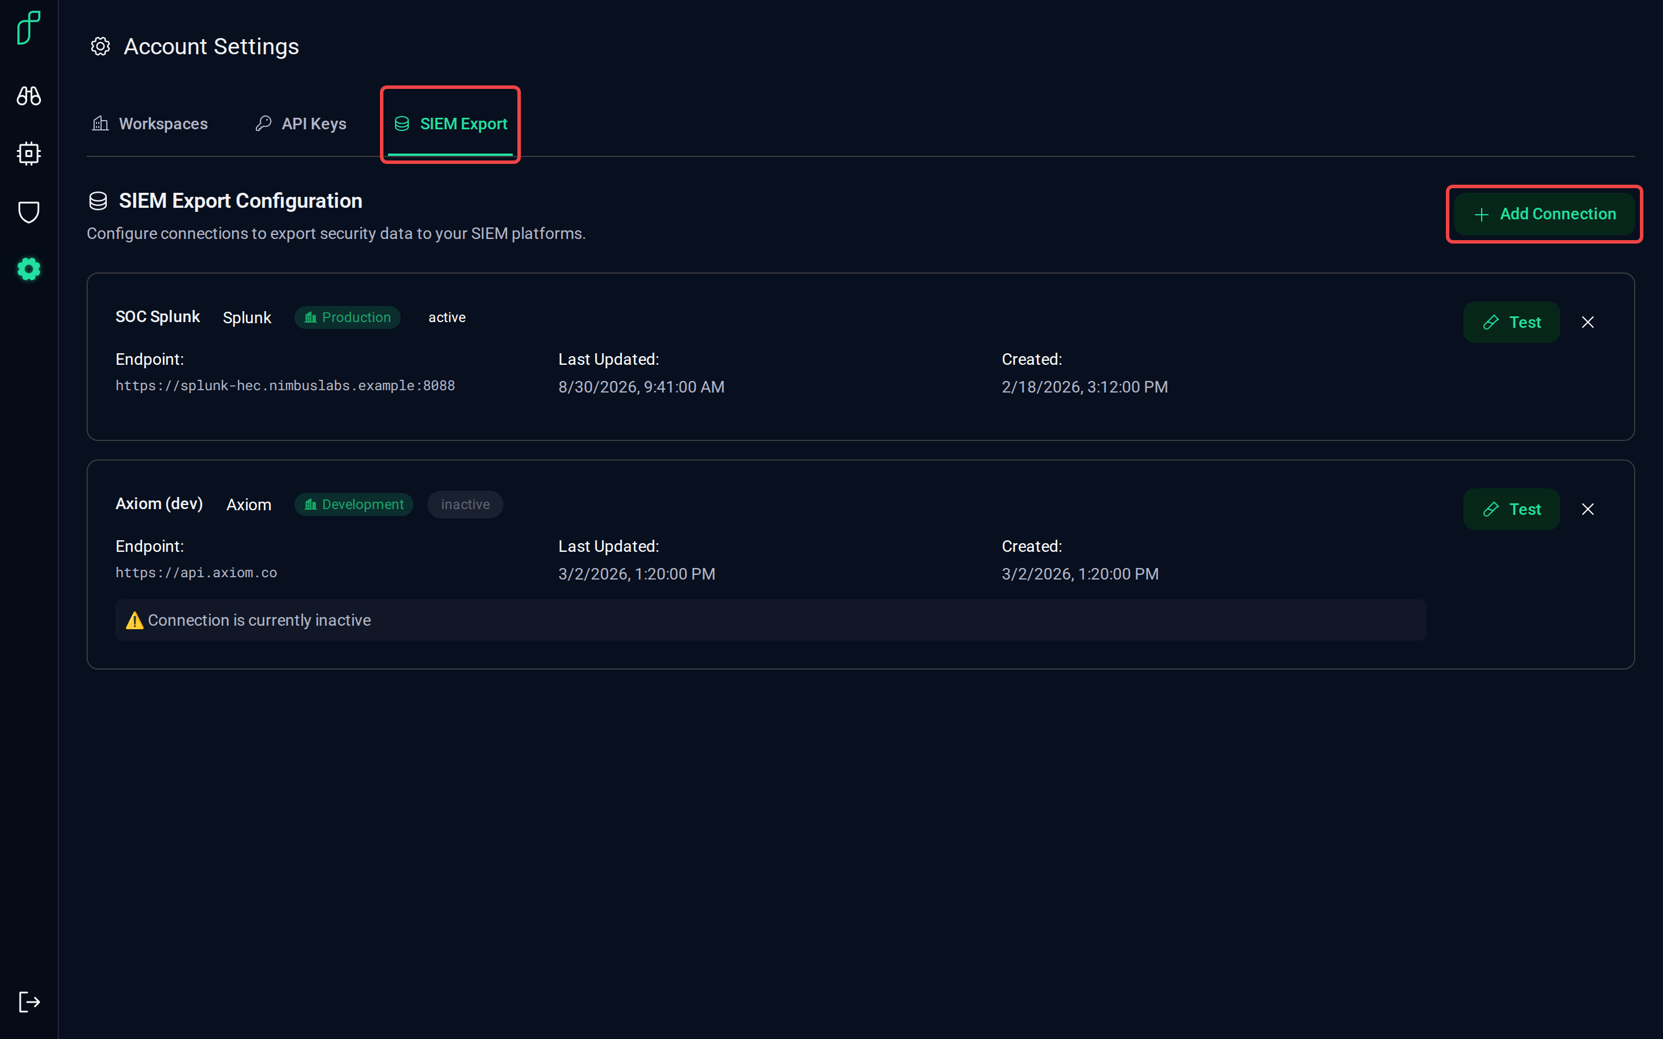Screen dimensions: 1663x1039
Task: Test the Axiom (dev) connection
Action: click(x=1511, y=509)
